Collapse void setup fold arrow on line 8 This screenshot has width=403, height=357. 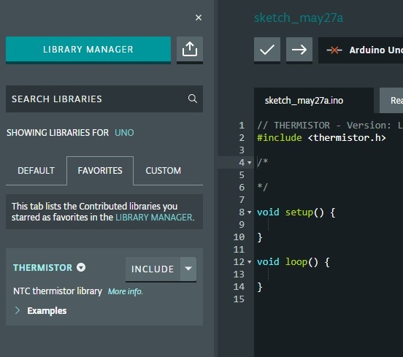[x=249, y=212]
